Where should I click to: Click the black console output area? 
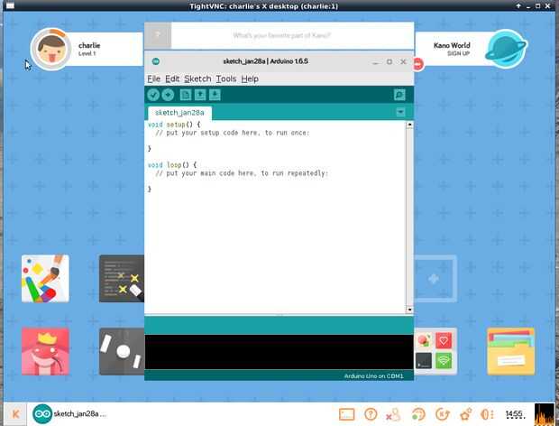pos(279,352)
